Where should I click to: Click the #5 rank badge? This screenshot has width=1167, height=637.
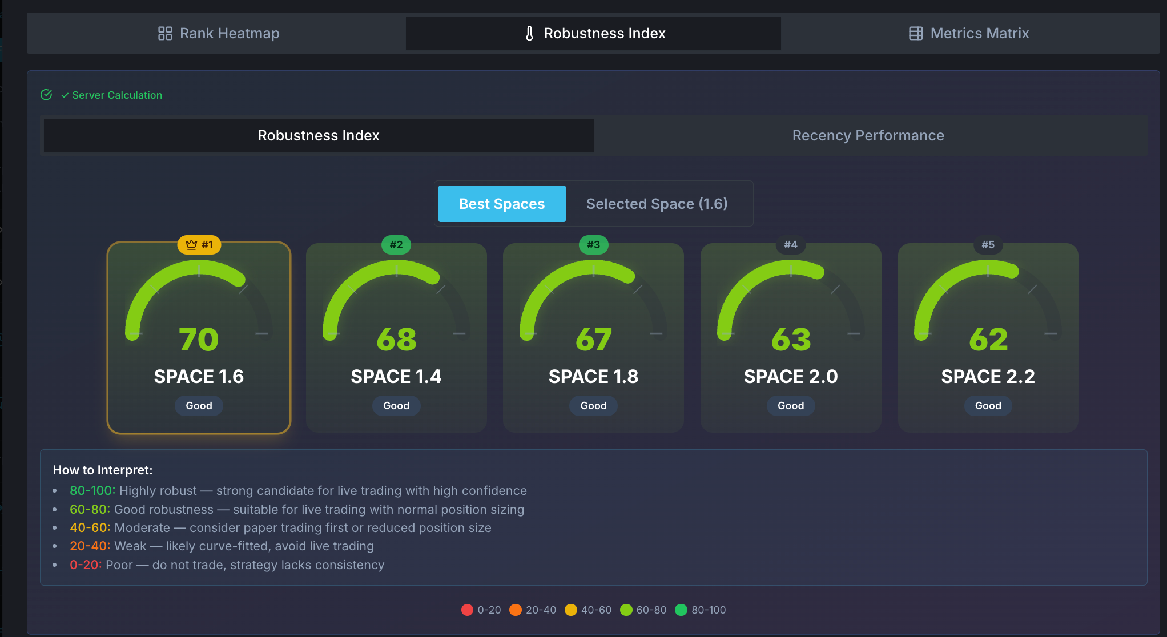(988, 245)
